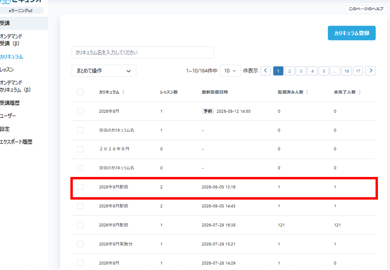390x270 pixels.
Task: Click the カリキュラム登録 button
Action: coord(352,33)
